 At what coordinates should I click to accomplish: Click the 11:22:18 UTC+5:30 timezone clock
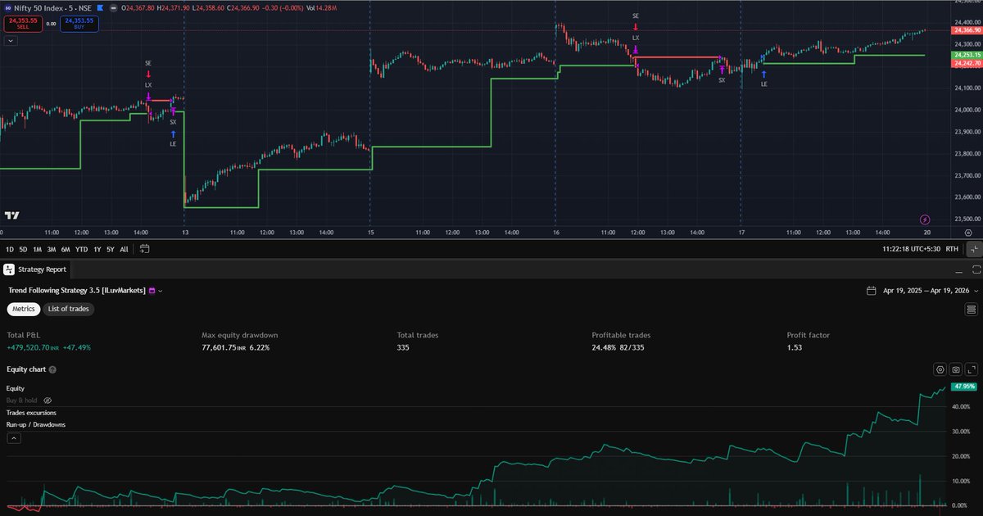pos(912,249)
